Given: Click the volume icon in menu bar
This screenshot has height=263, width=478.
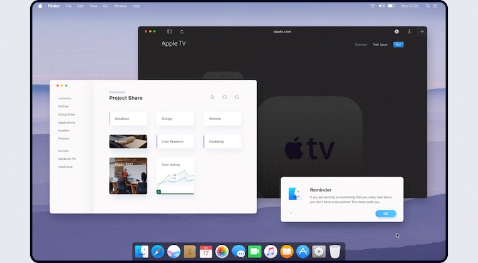Looking at the screenshot, I should coord(381,6).
